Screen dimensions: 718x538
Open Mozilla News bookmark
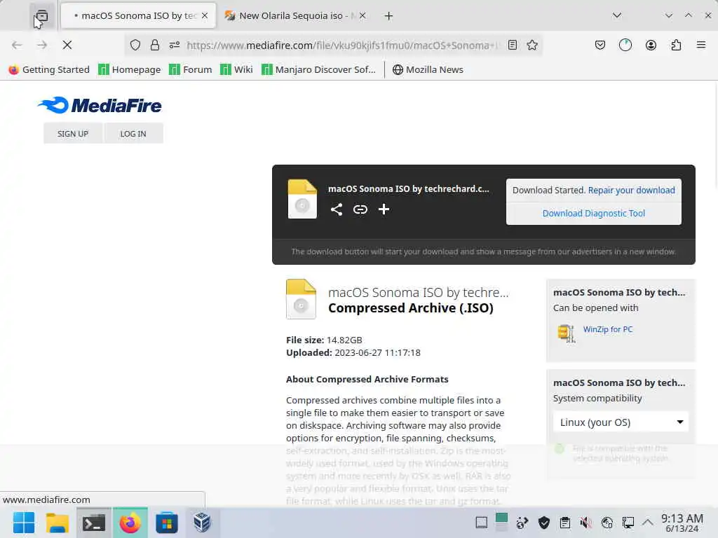[x=428, y=69]
